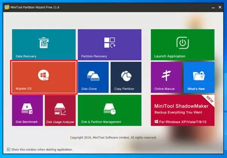This screenshot has width=227, height=158.
Task: Click the Disk Benchmark drive icon
Action: coord(27,109)
